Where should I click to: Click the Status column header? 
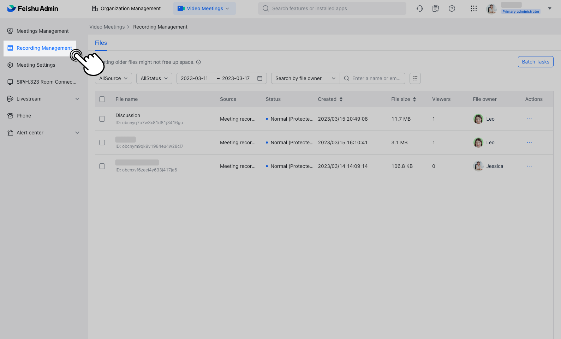click(x=273, y=99)
